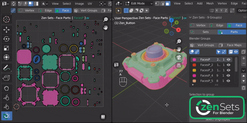Click pan hand icon in 3D viewport

click(x=179, y=50)
